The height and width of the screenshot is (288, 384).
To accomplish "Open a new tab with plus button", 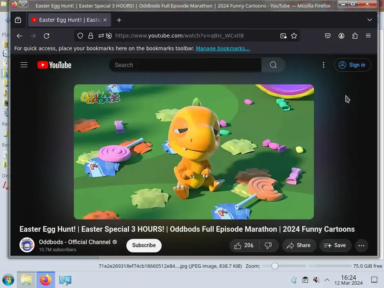I will point(119,20).
